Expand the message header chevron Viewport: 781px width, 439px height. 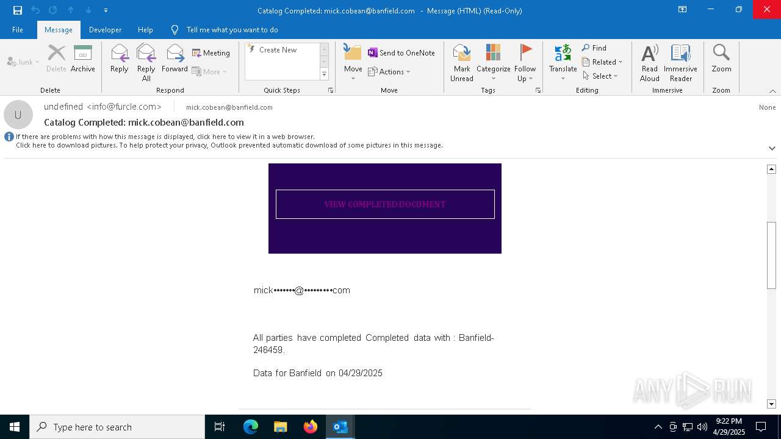pos(772,148)
